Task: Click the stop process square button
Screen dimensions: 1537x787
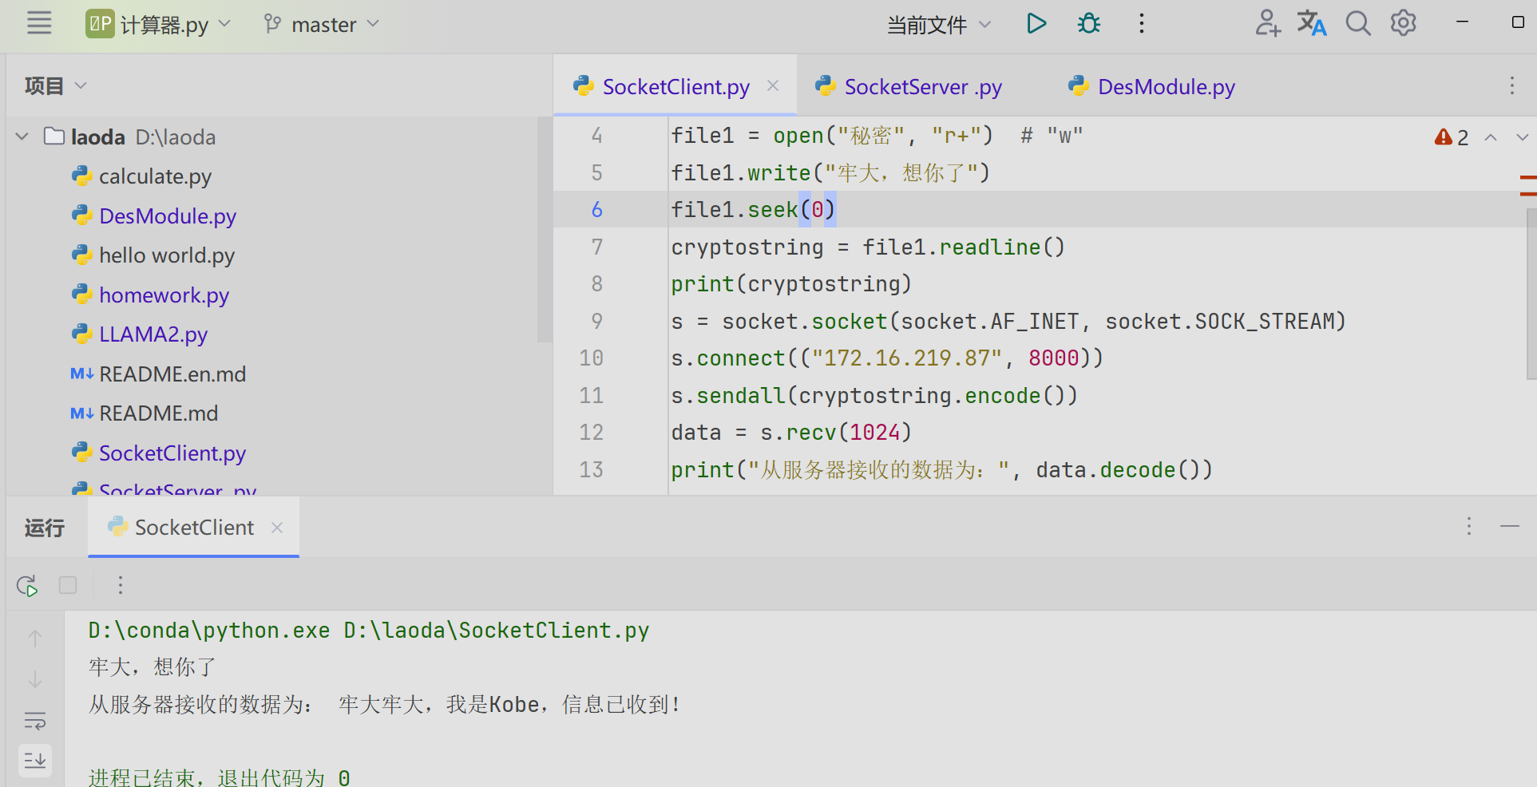Action: coord(68,585)
